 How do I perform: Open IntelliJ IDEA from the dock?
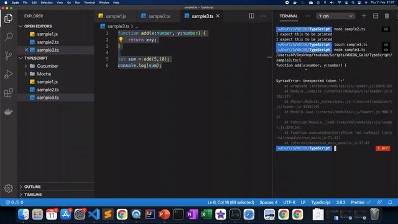point(150,214)
